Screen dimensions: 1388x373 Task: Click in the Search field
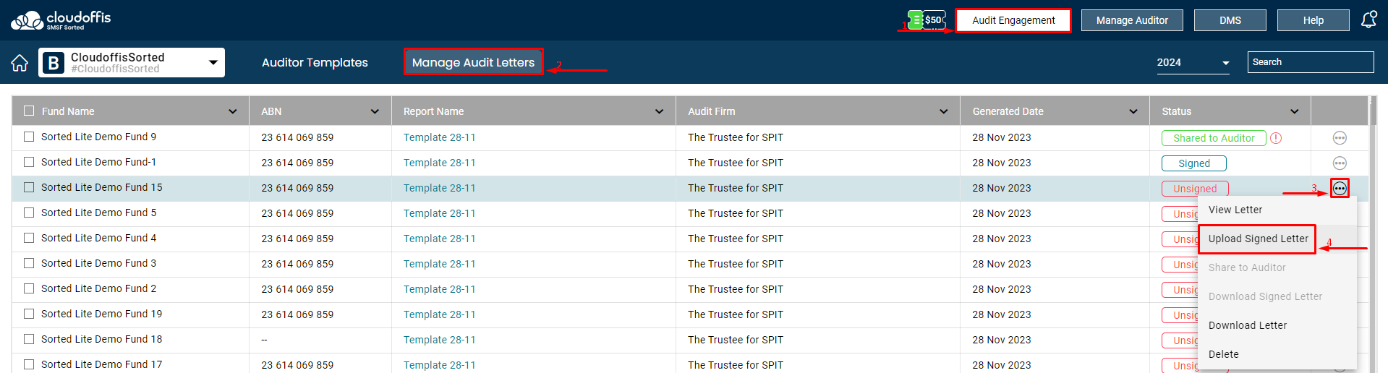tap(1310, 62)
